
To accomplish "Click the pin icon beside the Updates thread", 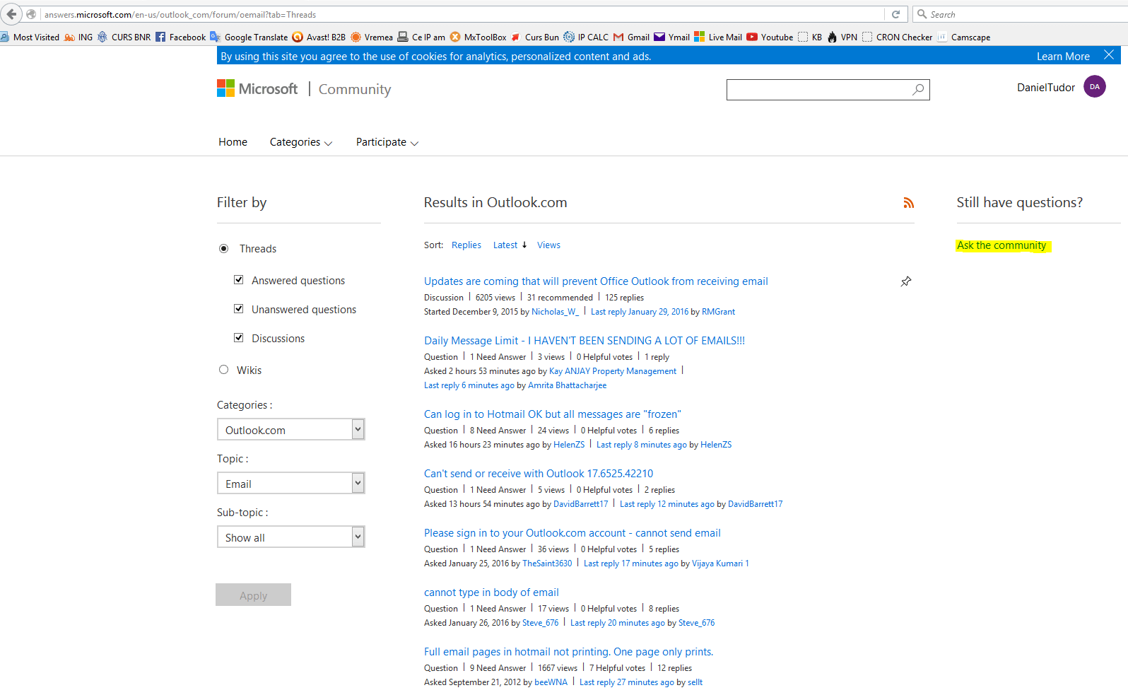I will click(906, 281).
